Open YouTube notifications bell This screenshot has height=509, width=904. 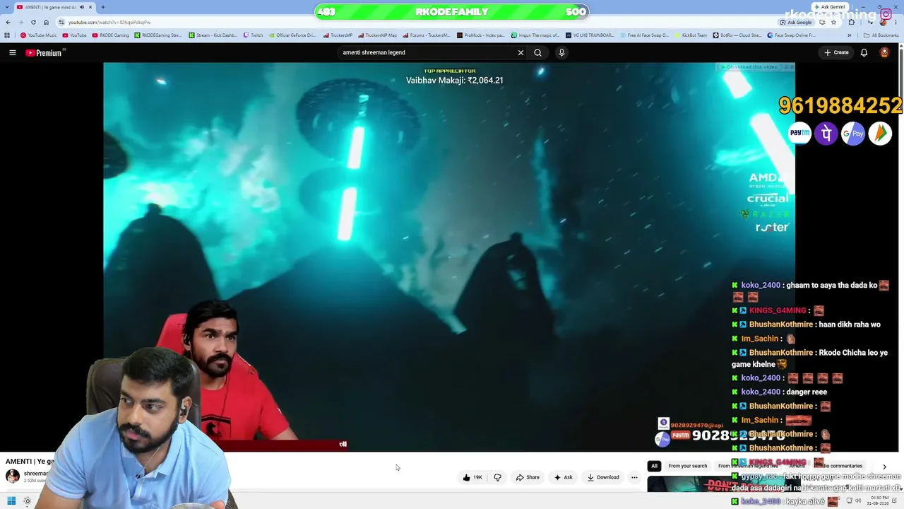click(864, 52)
